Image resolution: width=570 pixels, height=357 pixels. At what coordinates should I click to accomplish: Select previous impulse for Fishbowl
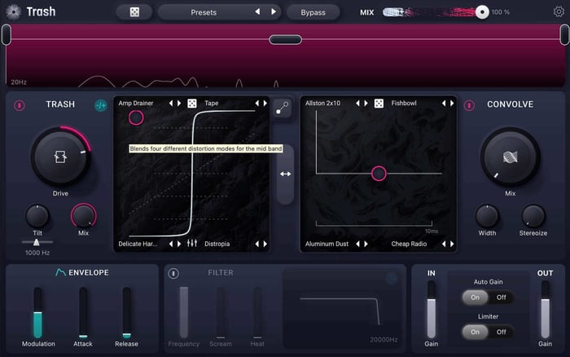444,104
